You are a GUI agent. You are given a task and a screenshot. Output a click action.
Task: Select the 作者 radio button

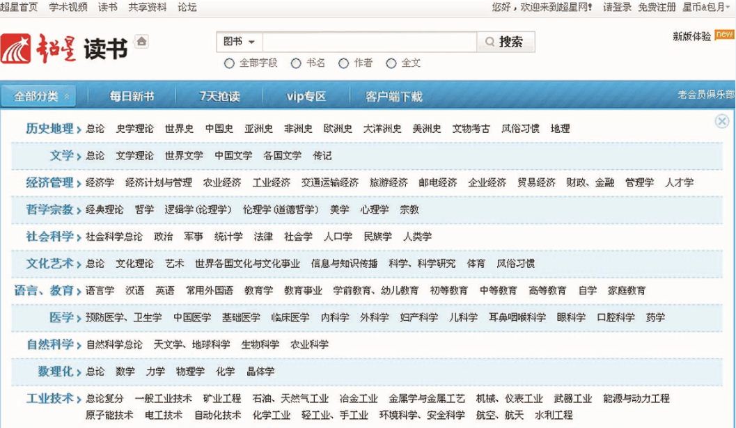(343, 63)
